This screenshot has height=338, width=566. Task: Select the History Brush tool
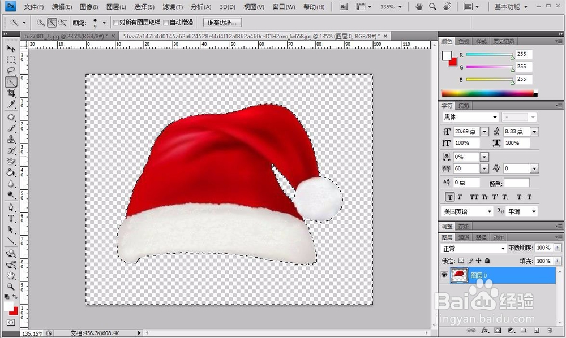point(11,150)
